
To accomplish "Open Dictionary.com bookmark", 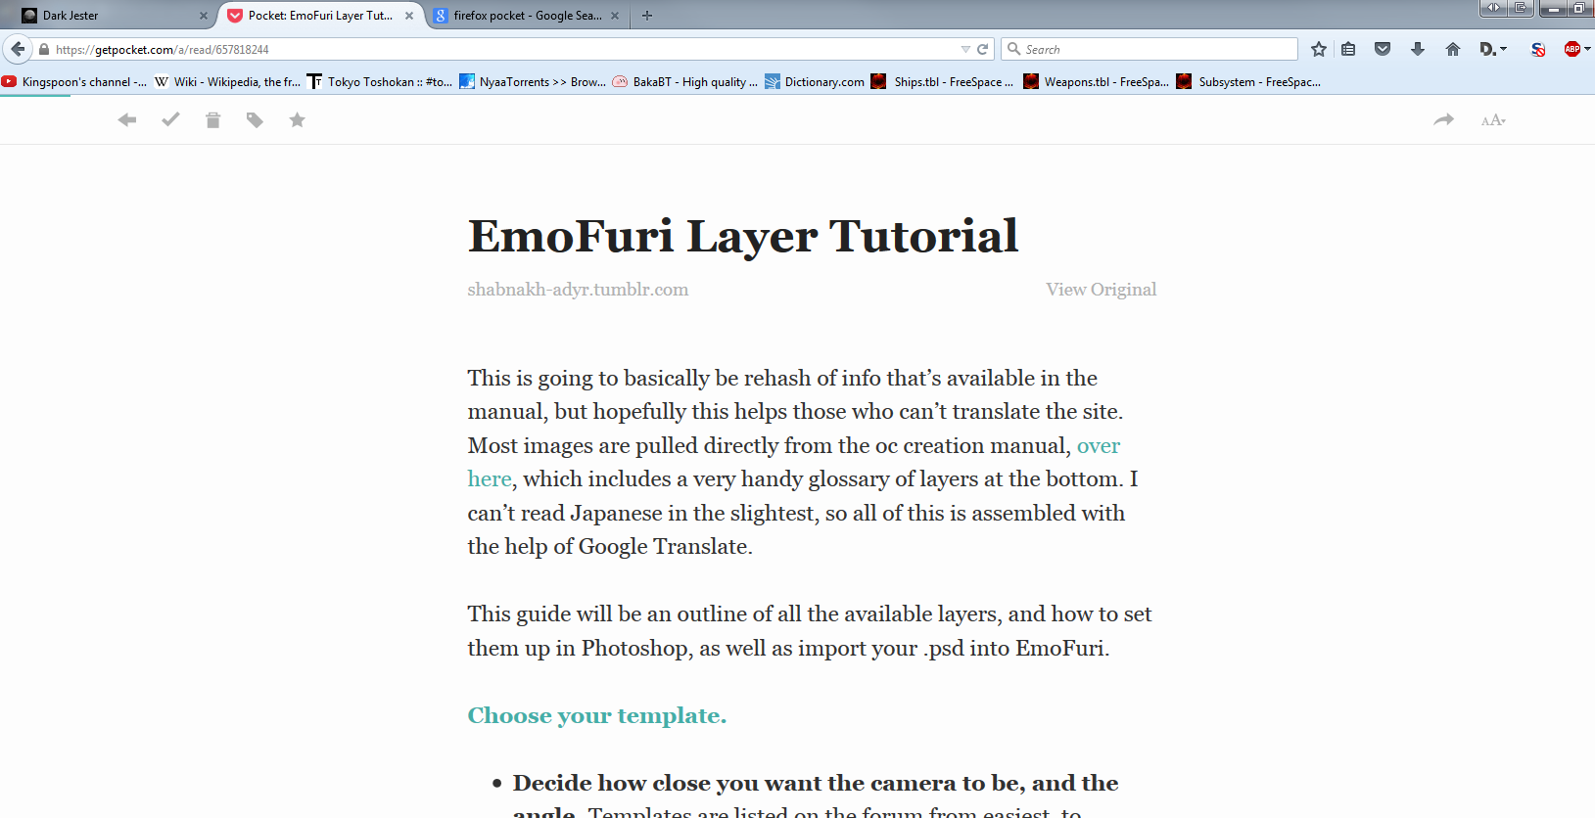I will [x=815, y=82].
